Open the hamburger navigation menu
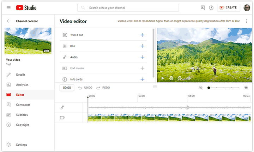This screenshot has width=254, height=152. click(x=8, y=8)
